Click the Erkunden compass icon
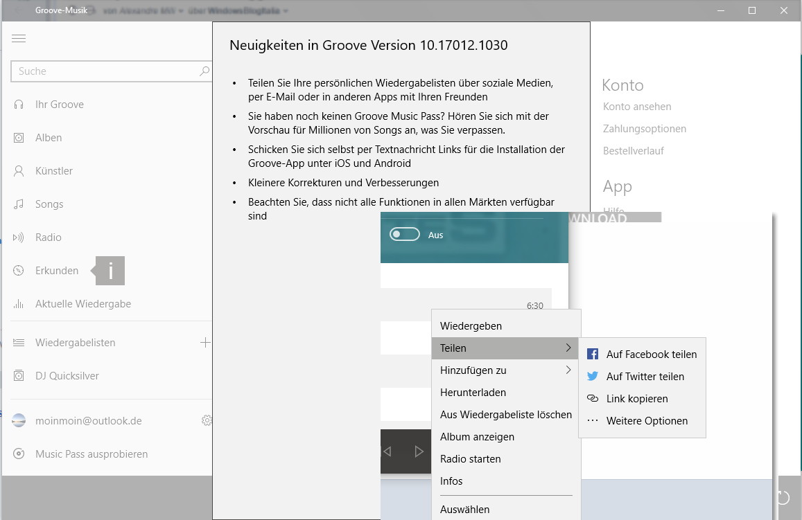802x520 pixels. click(x=19, y=271)
